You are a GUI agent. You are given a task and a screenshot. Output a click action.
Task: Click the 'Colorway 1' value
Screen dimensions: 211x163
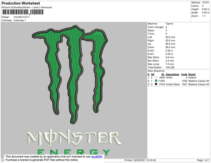tap(20, 20)
